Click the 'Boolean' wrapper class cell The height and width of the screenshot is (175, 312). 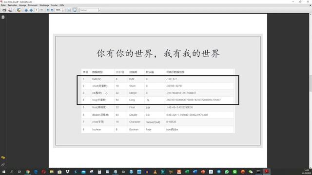[134, 129]
